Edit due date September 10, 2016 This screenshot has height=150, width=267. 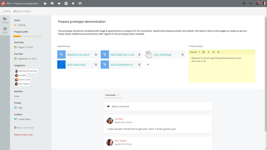[25, 59]
